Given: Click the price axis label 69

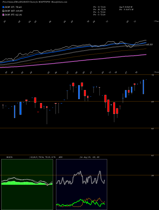Looking at the screenshot, I should pos(152,102).
